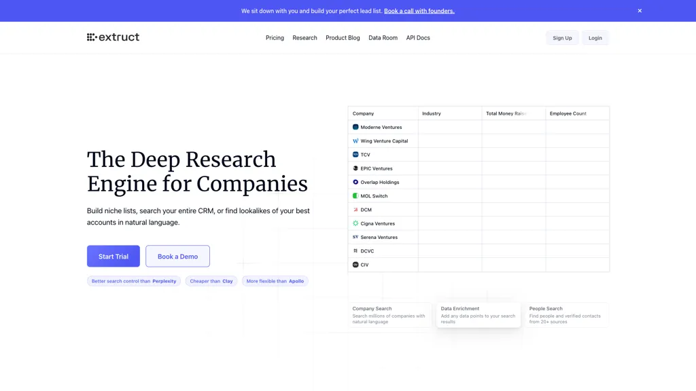696x391 pixels.
Task: Open the Research menu item
Action: click(304, 38)
